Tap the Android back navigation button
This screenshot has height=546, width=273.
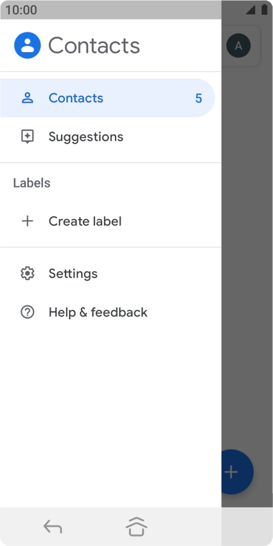[52, 526]
